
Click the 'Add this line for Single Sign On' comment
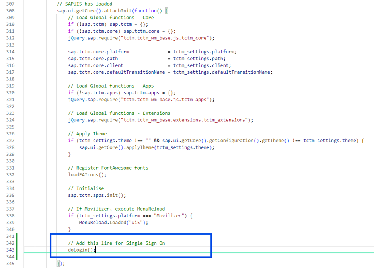(x=116, y=243)
